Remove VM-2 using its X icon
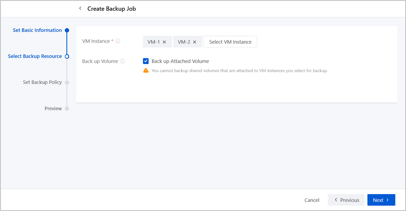This screenshot has height=211, width=406. pos(195,42)
